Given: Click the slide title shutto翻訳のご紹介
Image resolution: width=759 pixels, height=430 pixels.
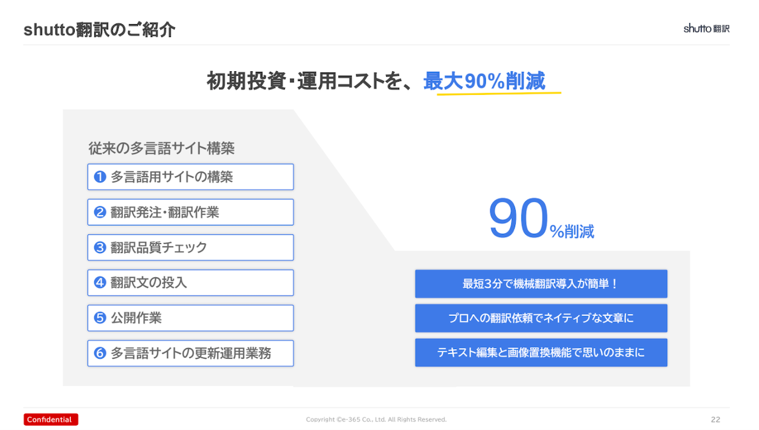Looking at the screenshot, I should pos(99,30).
